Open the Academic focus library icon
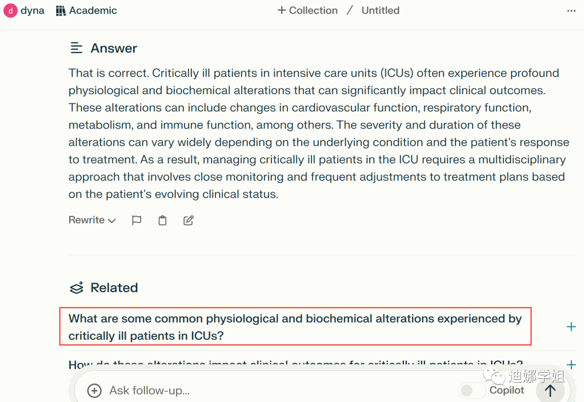 pos(61,11)
